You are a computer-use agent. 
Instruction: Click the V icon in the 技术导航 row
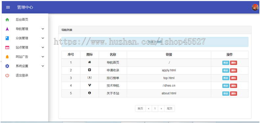(x=89, y=85)
